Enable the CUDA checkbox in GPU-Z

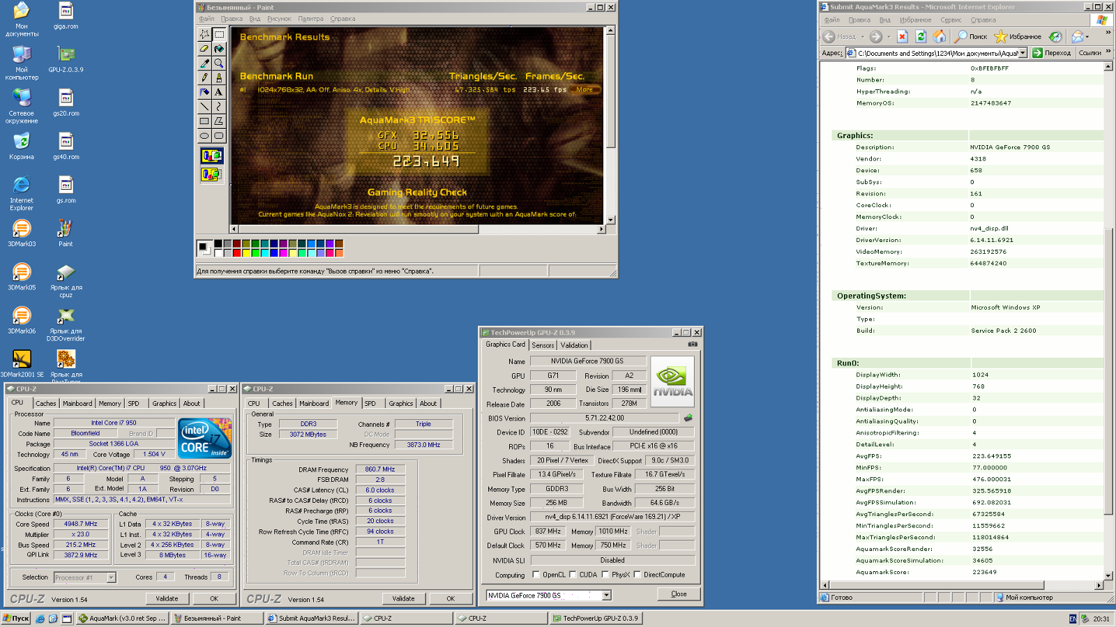tap(573, 575)
